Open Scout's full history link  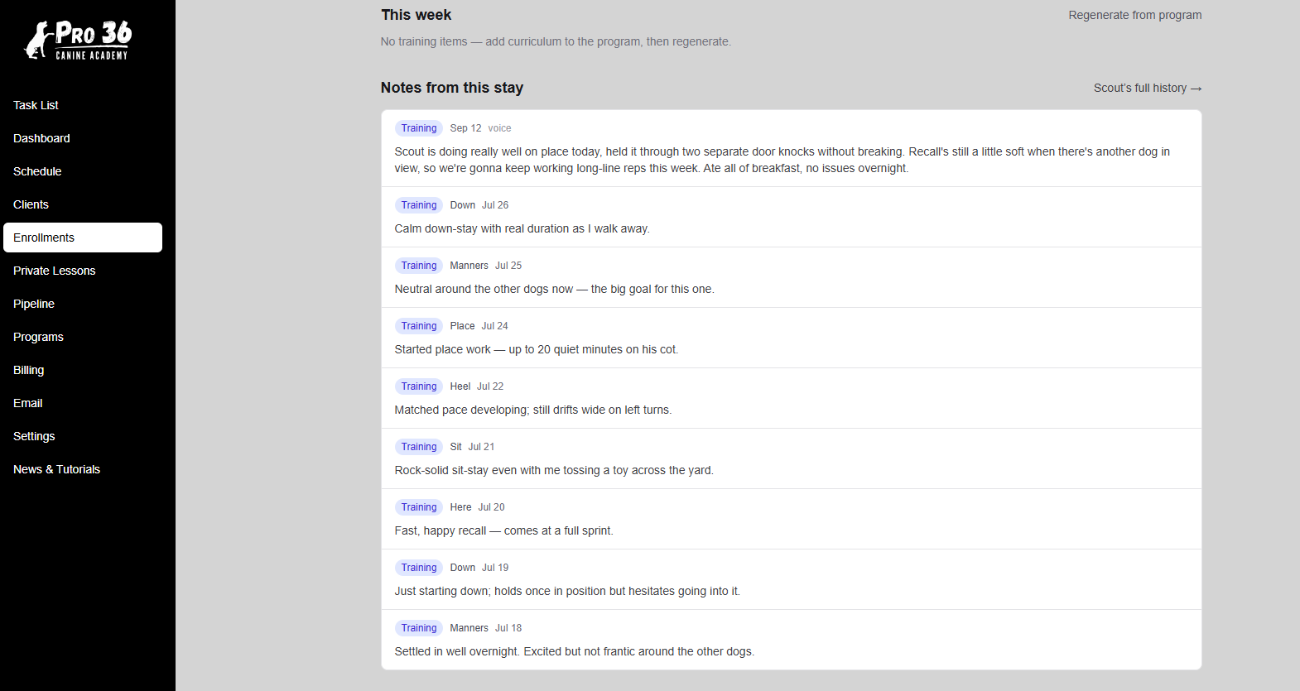pos(1148,88)
